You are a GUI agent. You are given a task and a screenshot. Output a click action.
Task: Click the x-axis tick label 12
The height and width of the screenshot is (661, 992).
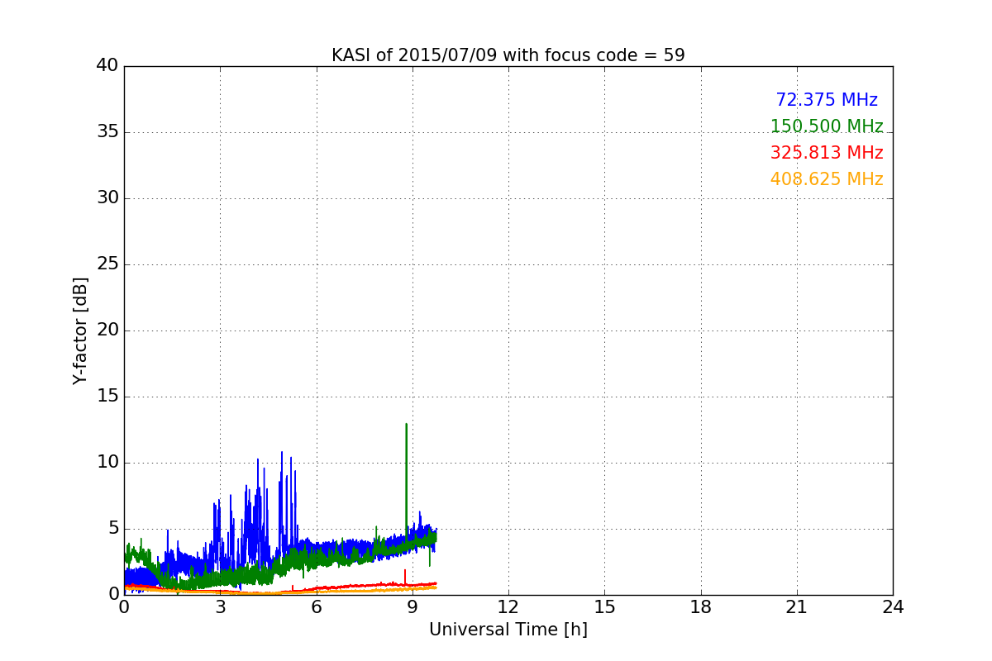(508, 607)
